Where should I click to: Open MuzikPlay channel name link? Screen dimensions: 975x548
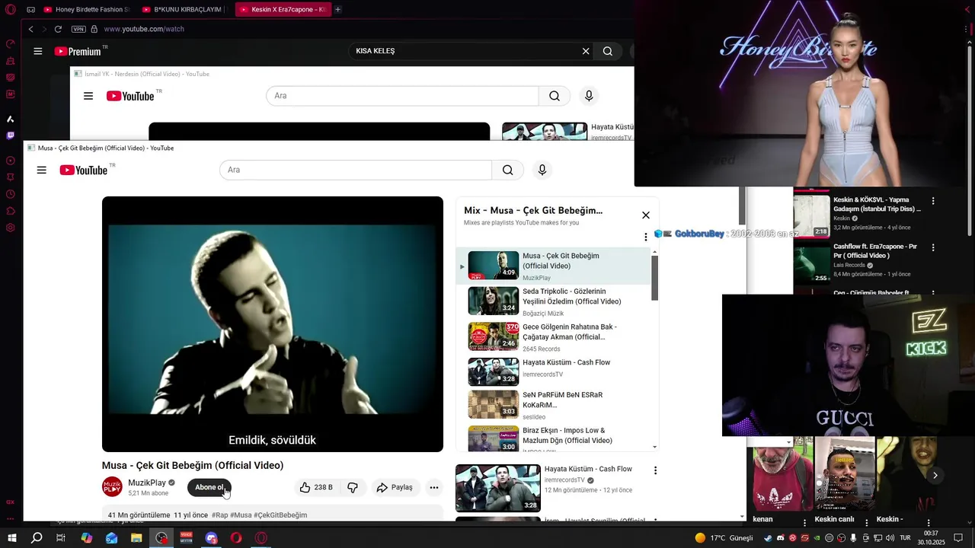[x=147, y=483]
